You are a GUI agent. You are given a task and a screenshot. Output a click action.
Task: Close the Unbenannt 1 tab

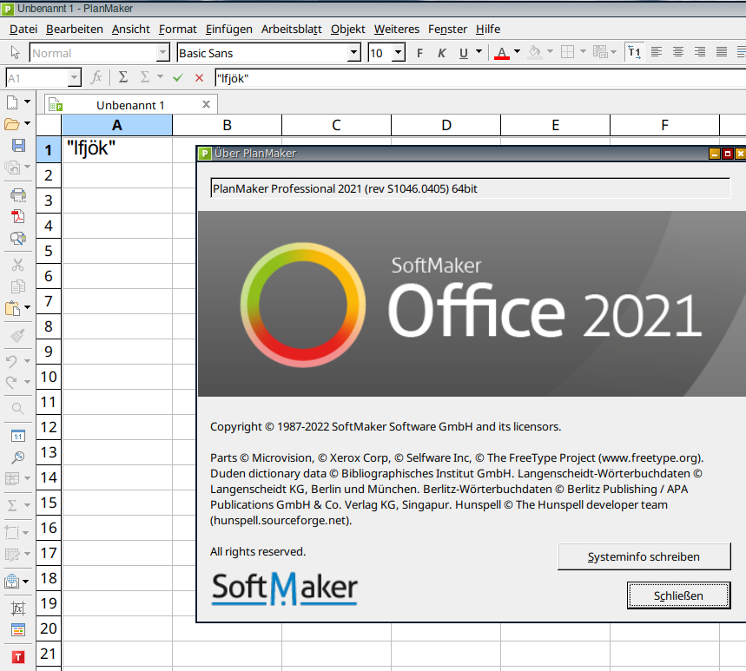(206, 104)
